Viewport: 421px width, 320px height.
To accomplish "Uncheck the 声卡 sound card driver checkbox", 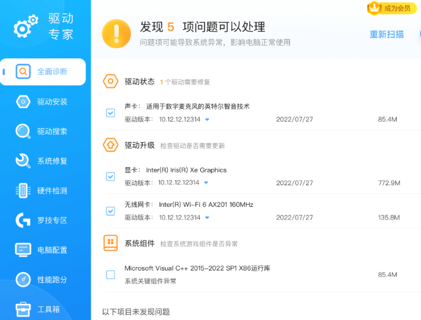I will click(x=111, y=112).
